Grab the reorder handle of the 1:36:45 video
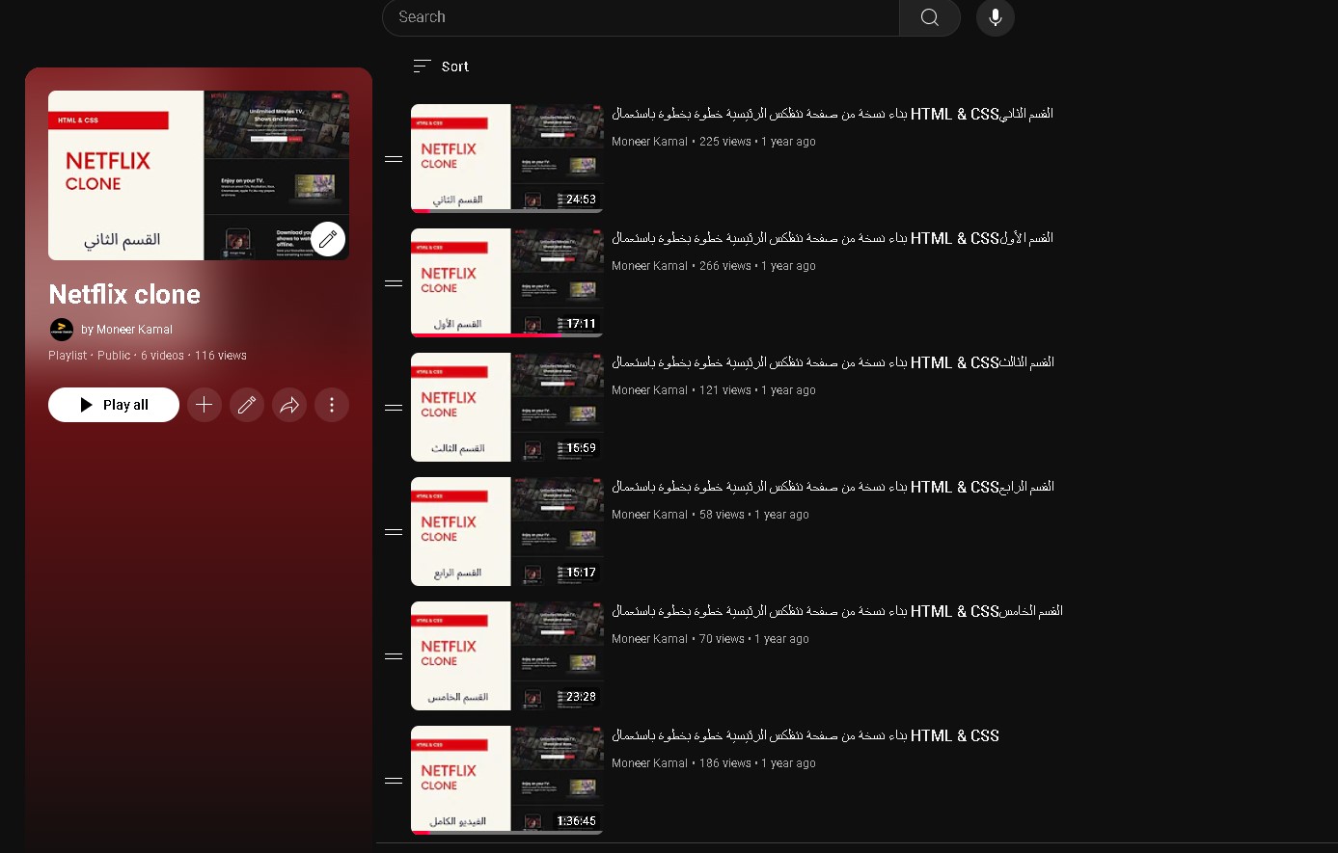 tap(394, 781)
